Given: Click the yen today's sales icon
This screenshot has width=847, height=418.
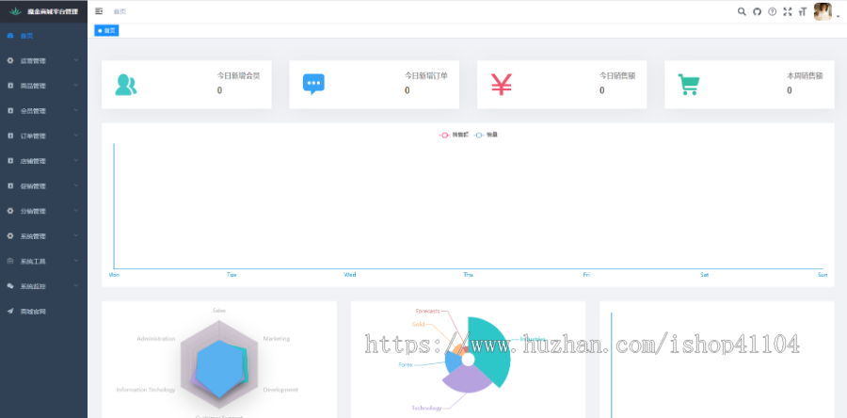Looking at the screenshot, I should (x=501, y=85).
